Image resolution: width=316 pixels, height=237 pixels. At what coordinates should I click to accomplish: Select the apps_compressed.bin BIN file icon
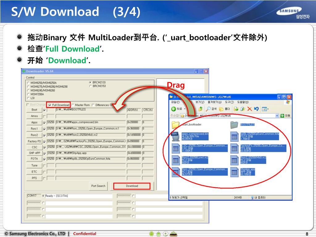[175, 136]
